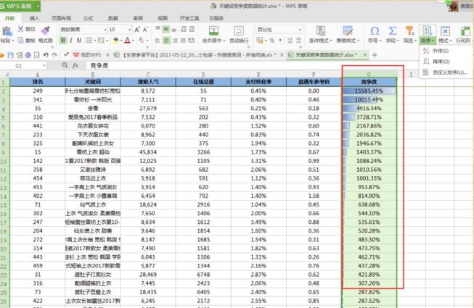This screenshot has width=474, height=308.
Task: Click the Cut (剪切) scissors icon
Action: pyautogui.click(x=20, y=29)
